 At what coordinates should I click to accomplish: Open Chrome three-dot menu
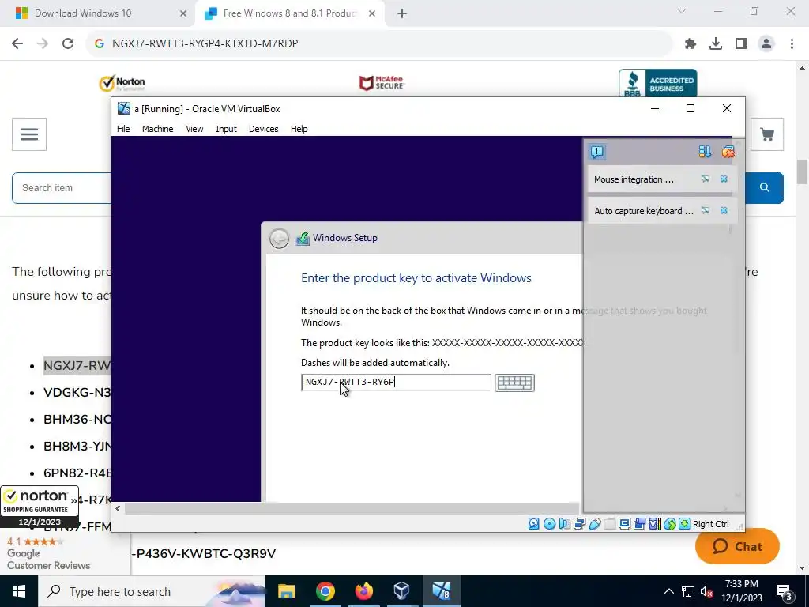tap(792, 43)
